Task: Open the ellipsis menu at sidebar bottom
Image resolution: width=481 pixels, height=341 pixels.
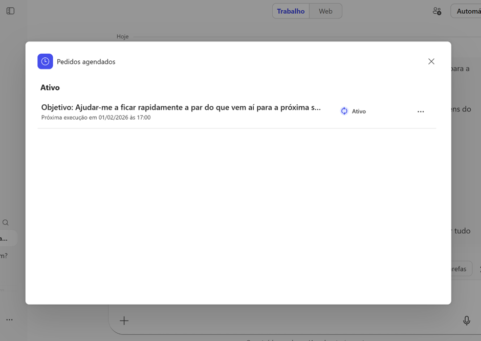Action: tap(9, 320)
